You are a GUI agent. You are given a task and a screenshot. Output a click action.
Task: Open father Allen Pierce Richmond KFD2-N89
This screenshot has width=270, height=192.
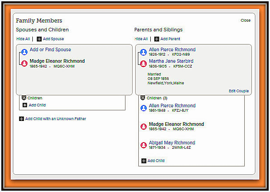(172, 49)
